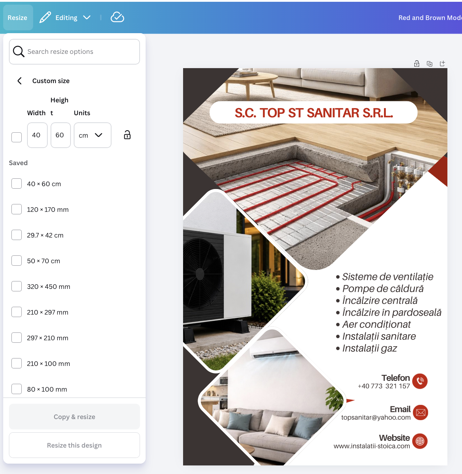The image size is (462, 474).
Task: Click the Height field showing 60
Action: (61, 135)
